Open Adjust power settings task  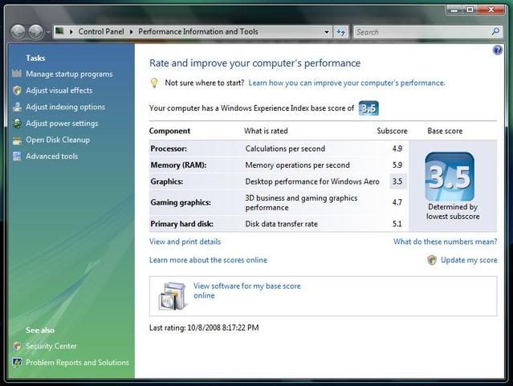click(x=62, y=124)
